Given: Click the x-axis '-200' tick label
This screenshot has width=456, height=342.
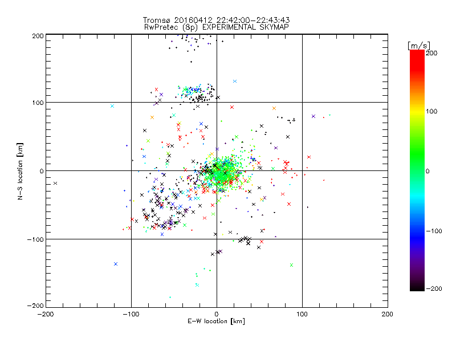Looking at the screenshot, I should pyautogui.click(x=46, y=314).
